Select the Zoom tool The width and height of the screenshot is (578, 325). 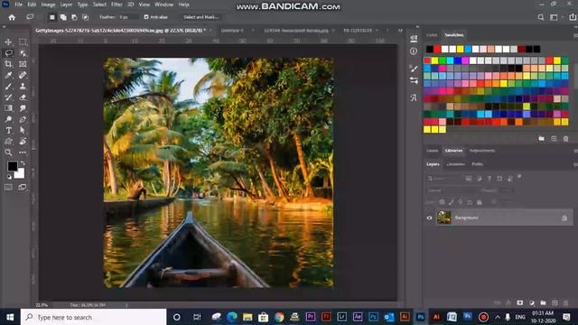pos(8,153)
